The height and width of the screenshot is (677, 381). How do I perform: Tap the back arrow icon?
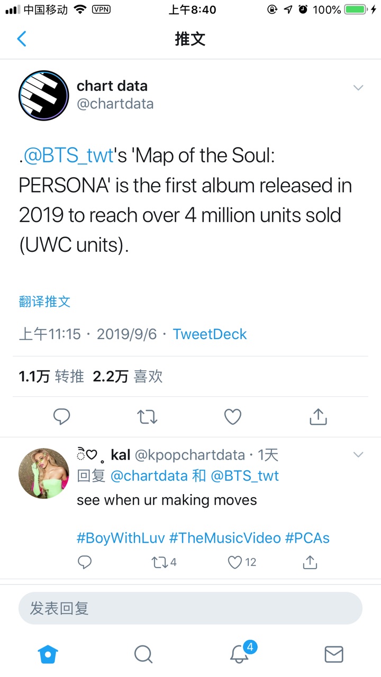(22, 39)
